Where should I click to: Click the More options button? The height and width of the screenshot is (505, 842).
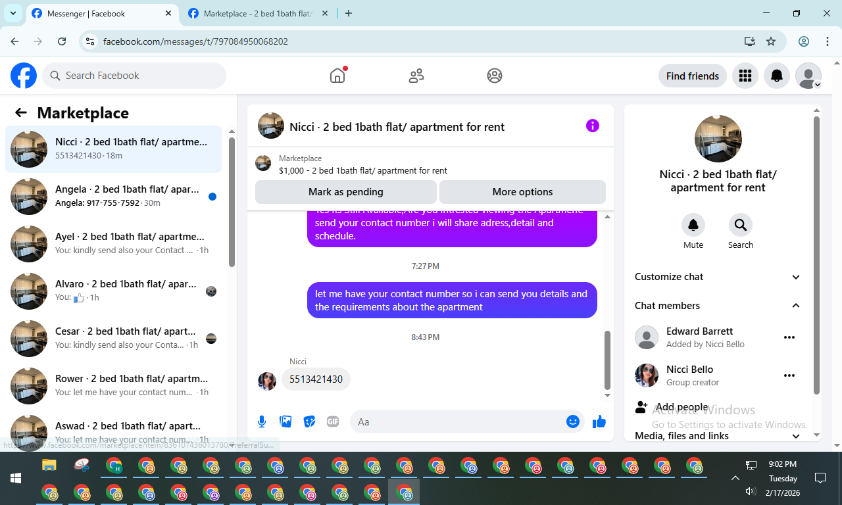tap(522, 192)
